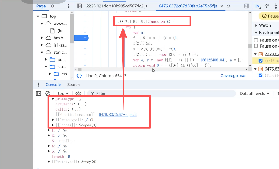The height and width of the screenshot is (169, 279).
Task: Click the blue breakpoint line marker
Action: click(x=81, y=38)
